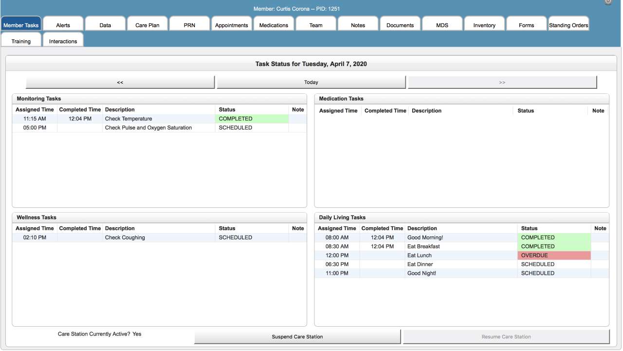Go to previous day with << button
The width and height of the screenshot is (623, 351).
[120, 82]
